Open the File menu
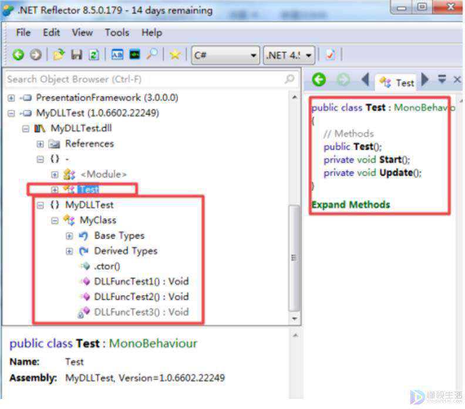465x409 pixels. click(x=23, y=32)
